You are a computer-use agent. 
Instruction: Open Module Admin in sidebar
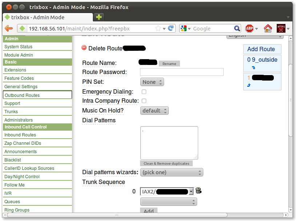pyautogui.click(x=19, y=55)
